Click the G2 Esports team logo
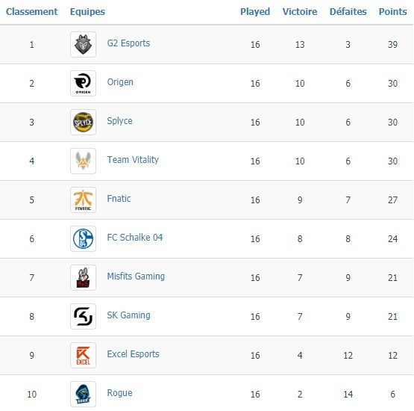This screenshot has height=411, width=414. coord(83,44)
